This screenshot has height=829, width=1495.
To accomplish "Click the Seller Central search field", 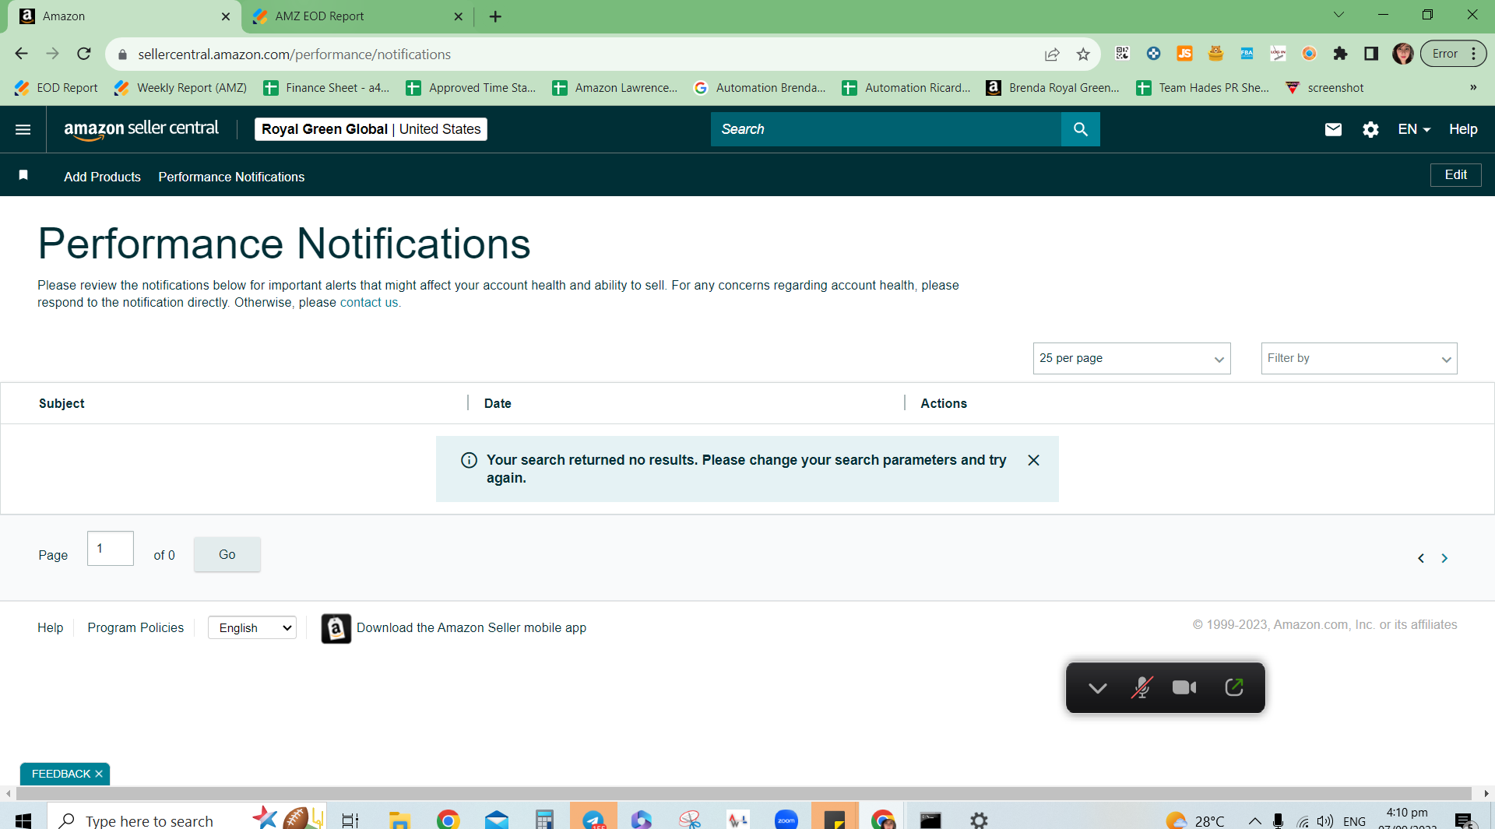I will [886, 129].
